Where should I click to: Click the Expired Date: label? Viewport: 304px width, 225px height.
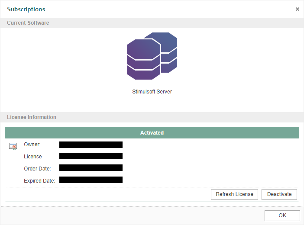point(39,180)
